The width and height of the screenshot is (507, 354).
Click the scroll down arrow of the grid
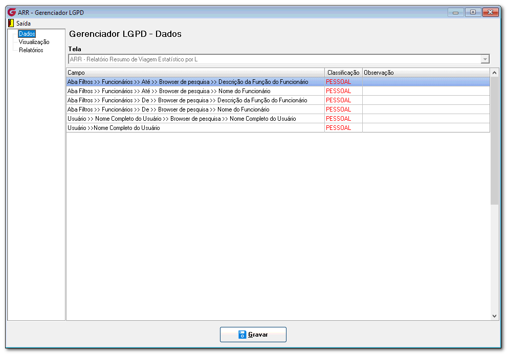[x=494, y=316]
